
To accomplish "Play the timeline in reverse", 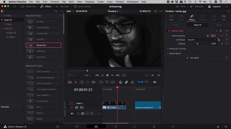I will coord(103,75).
